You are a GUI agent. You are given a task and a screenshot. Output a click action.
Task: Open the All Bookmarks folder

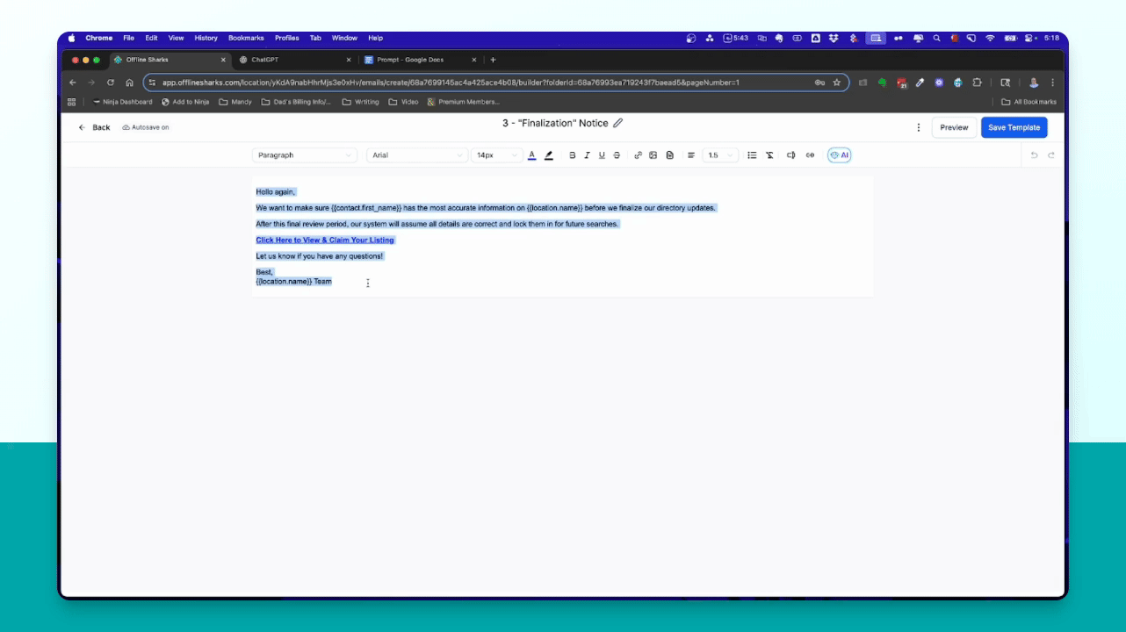(1029, 102)
